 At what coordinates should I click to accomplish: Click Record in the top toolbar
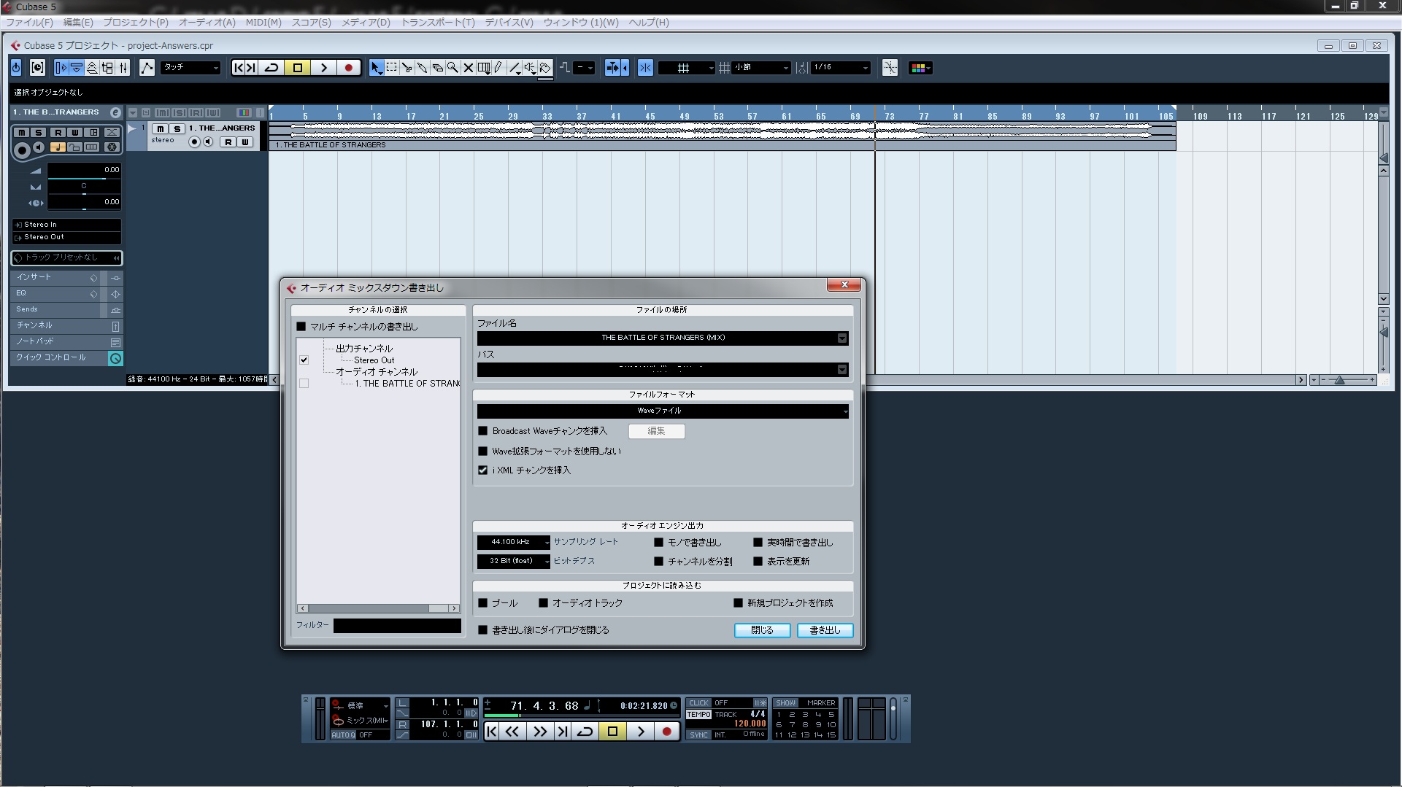click(x=349, y=68)
